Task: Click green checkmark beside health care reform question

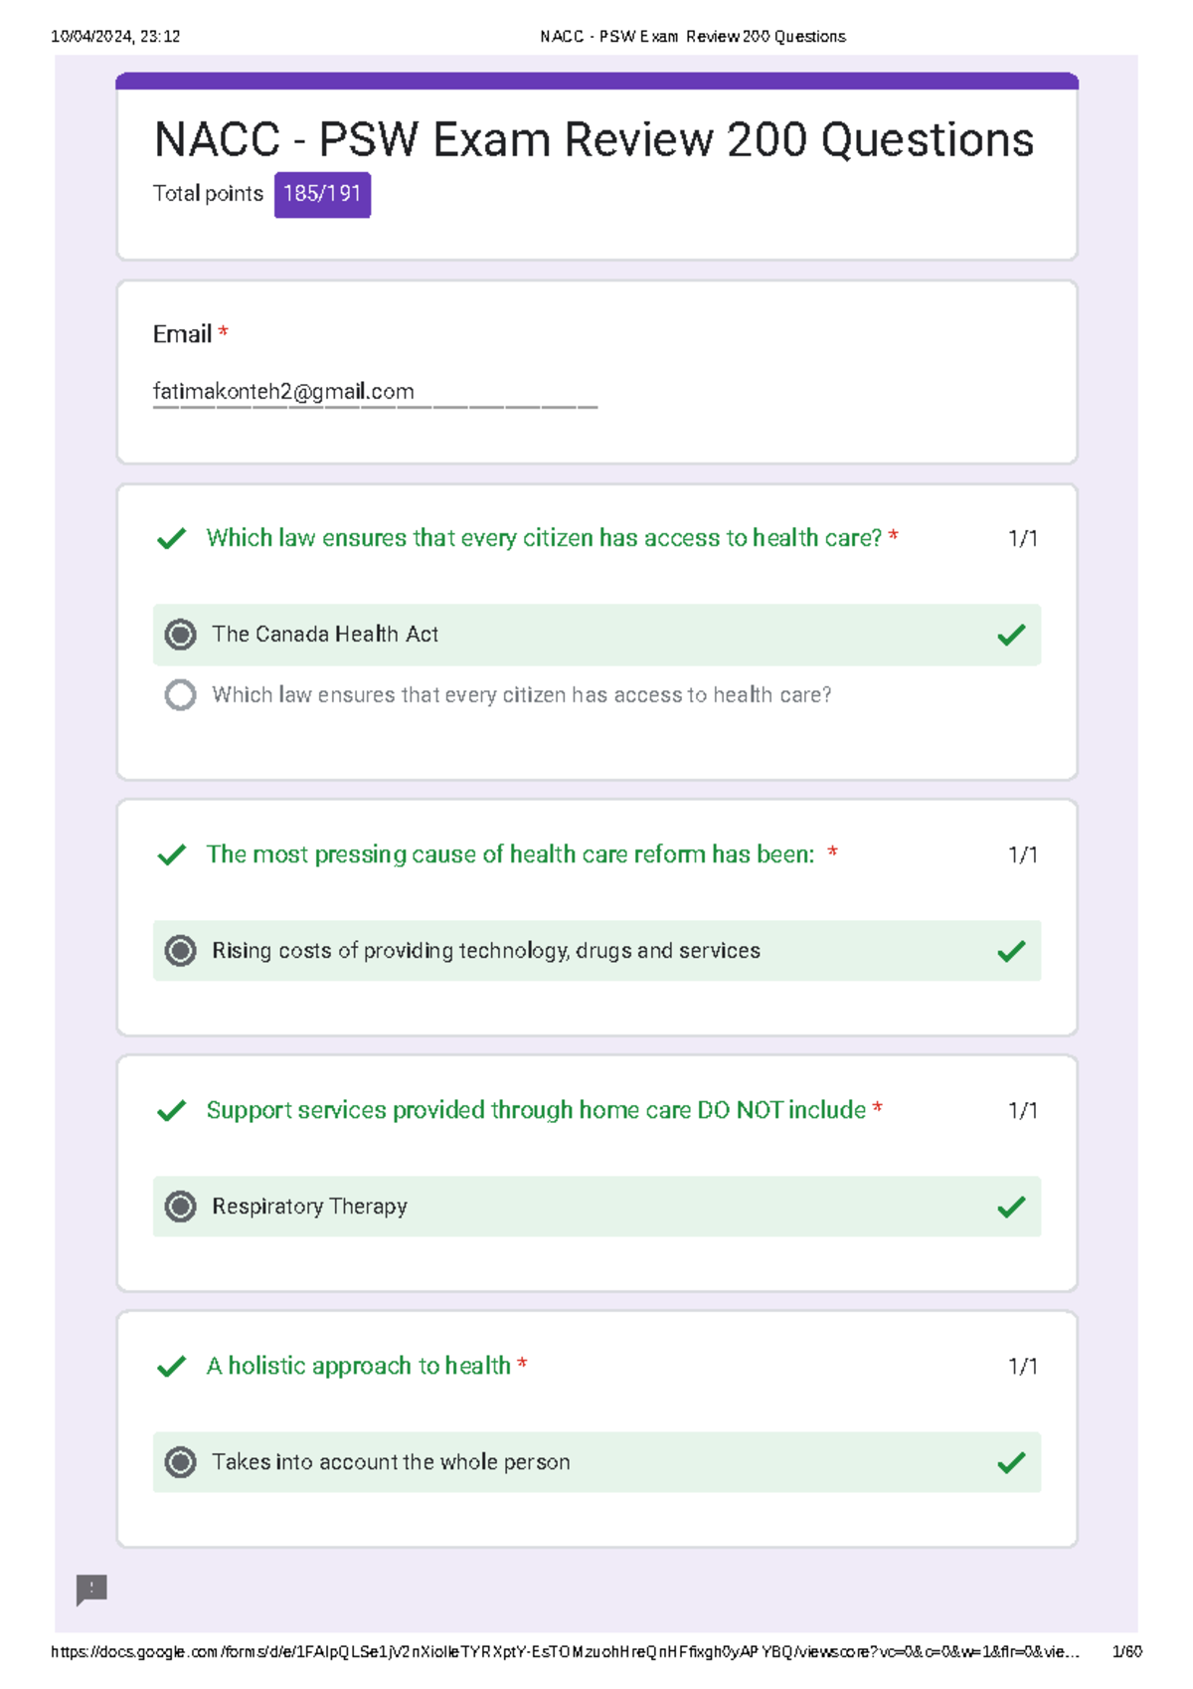Action: pos(172,855)
